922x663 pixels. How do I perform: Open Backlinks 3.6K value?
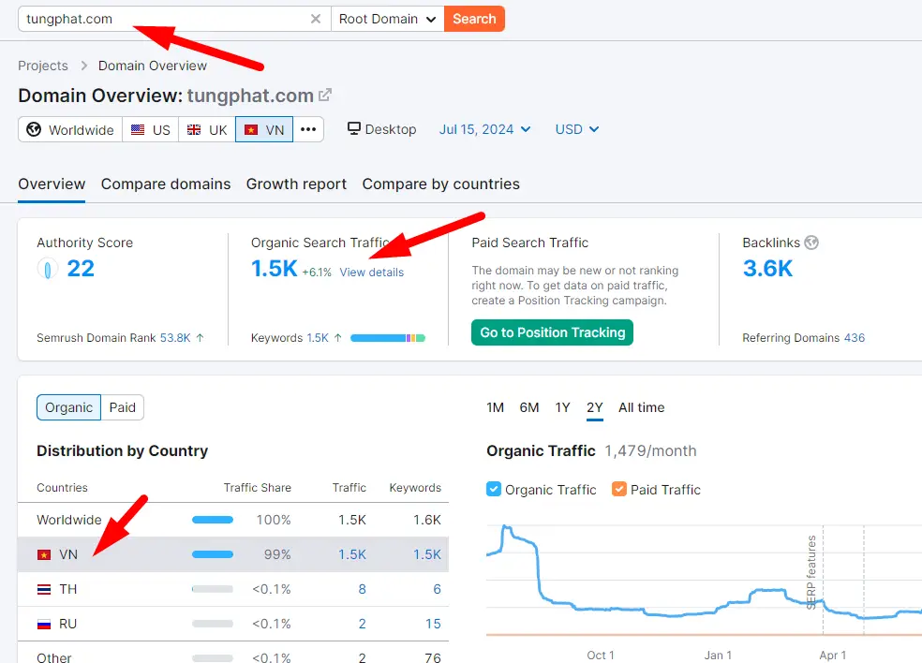[x=767, y=269]
